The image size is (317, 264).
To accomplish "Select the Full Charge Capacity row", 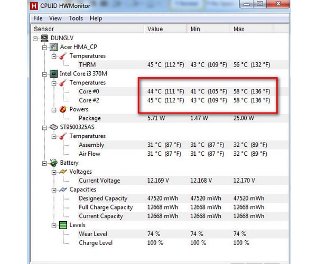I will [x=183, y=208].
